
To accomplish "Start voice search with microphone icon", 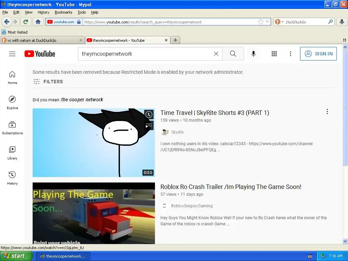I will [x=254, y=54].
